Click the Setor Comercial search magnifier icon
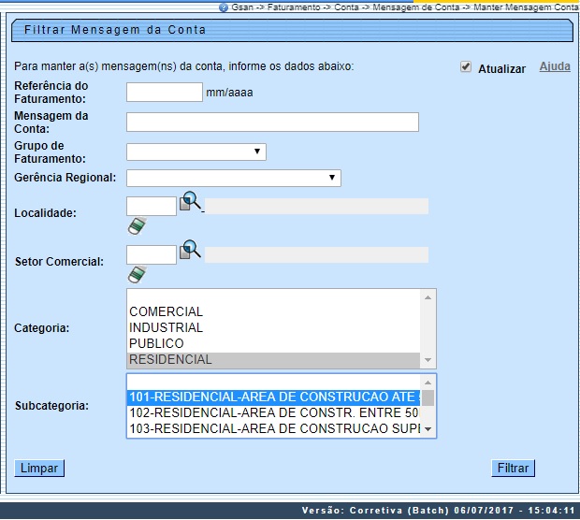The image size is (580, 520). coord(191,249)
